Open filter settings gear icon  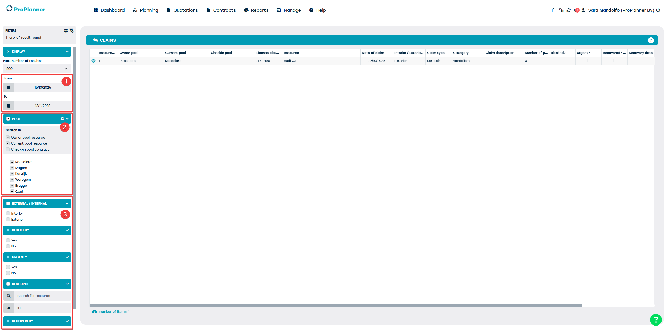click(66, 30)
